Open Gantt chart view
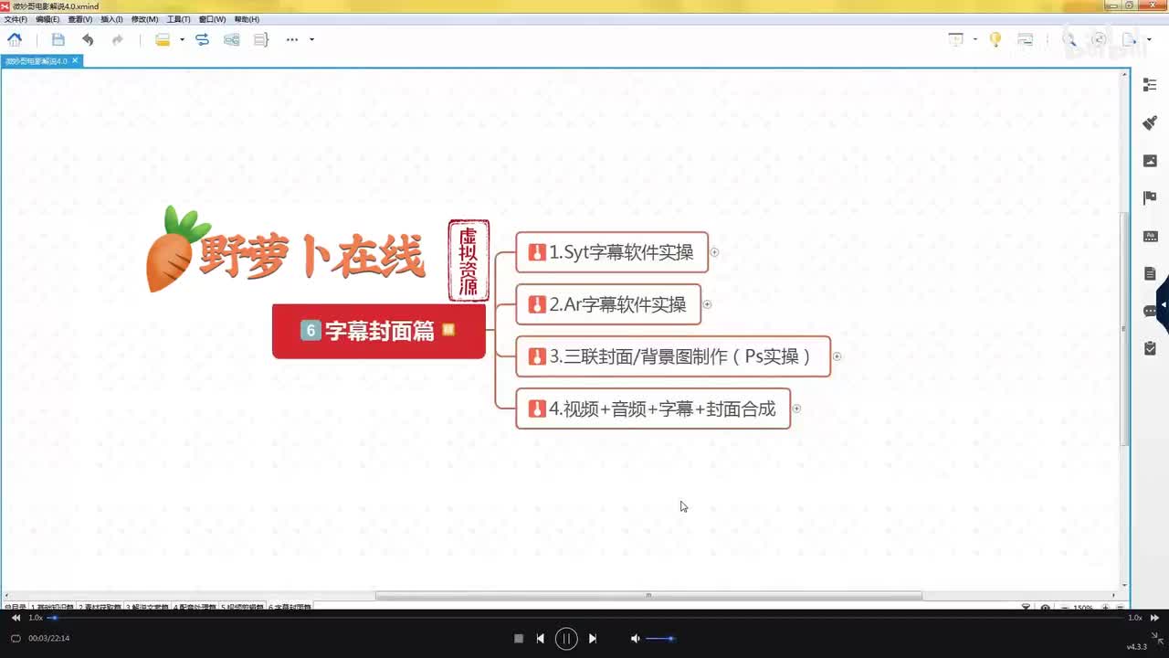 pyautogui.click(x=1026, y=39)
